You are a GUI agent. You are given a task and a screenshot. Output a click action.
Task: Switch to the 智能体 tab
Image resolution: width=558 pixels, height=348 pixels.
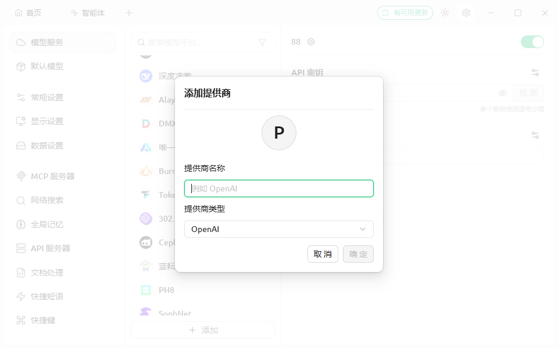[87, 12]
